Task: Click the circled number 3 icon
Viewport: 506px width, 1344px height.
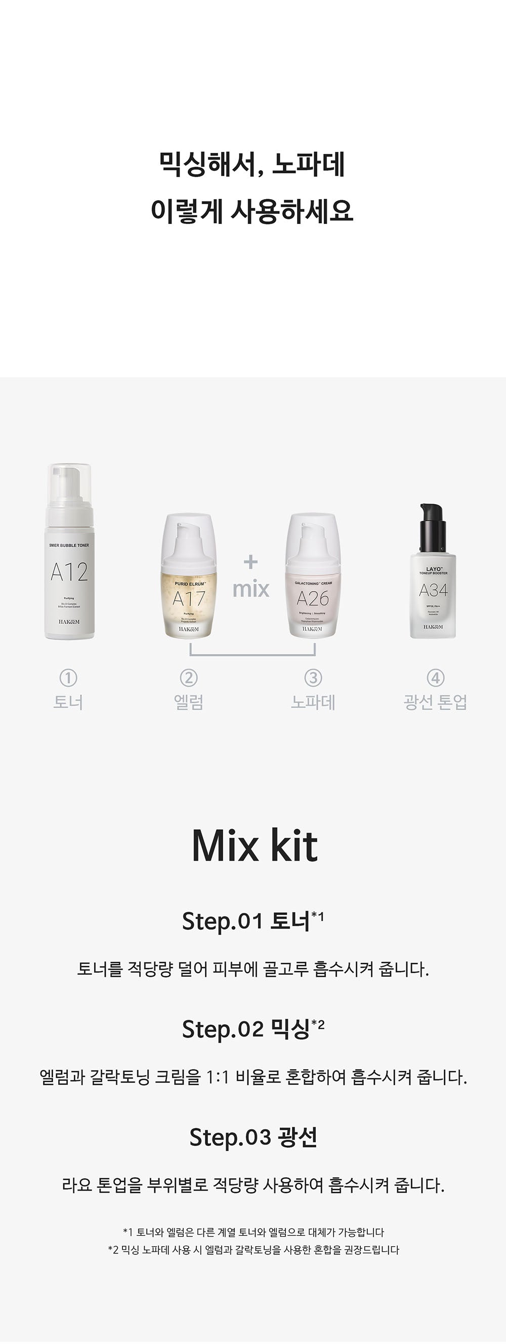Action: pos(313,678)
